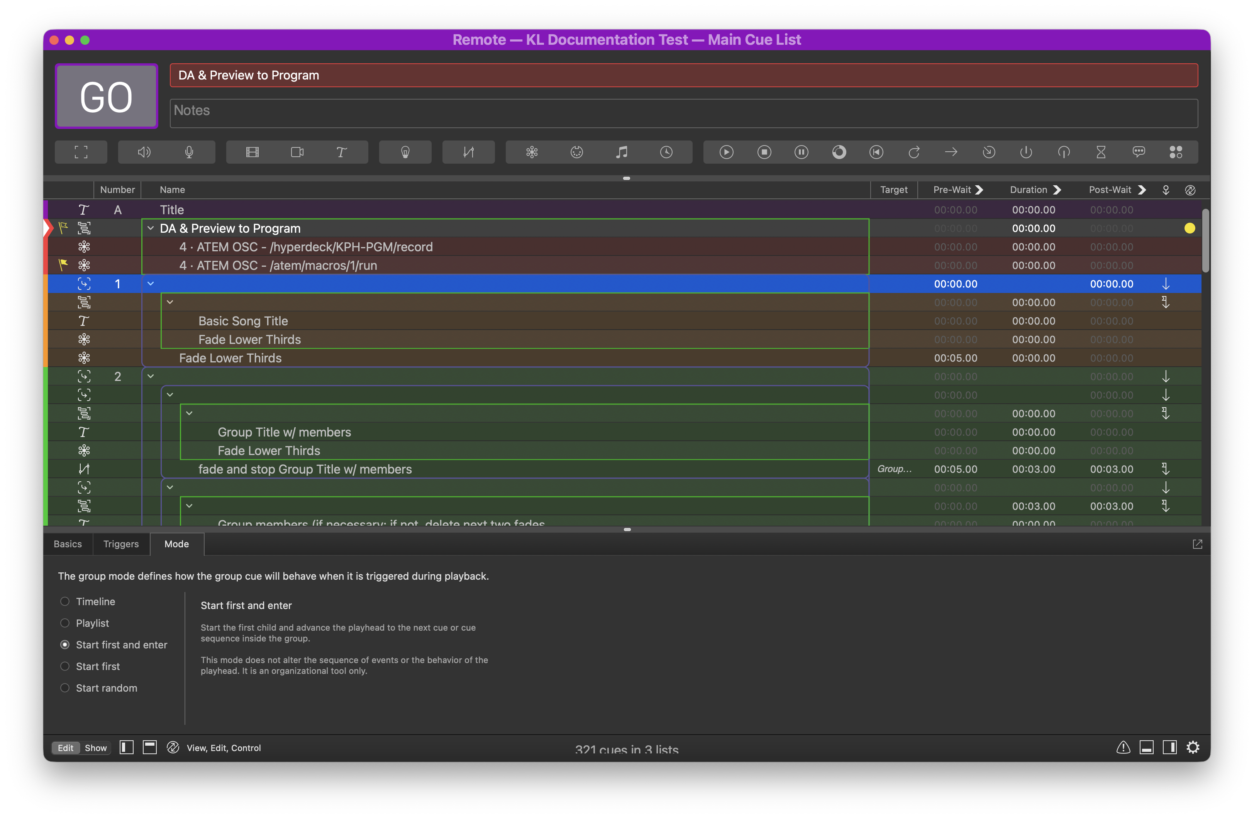Add a Disarm cue from toolbar

(x=1064, y=152)
